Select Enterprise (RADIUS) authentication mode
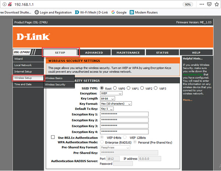Viewport: 221px width, 171px height. (x=102, y=142)
